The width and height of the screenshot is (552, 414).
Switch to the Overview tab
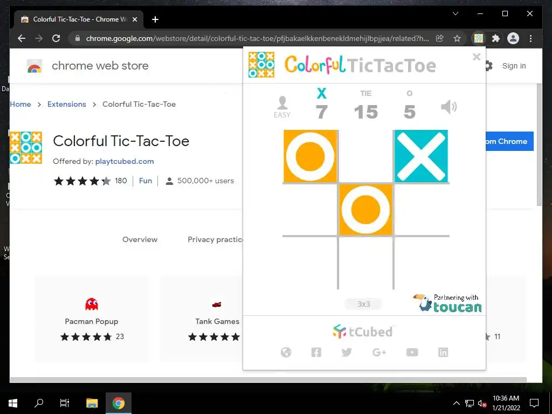point(140,239)
